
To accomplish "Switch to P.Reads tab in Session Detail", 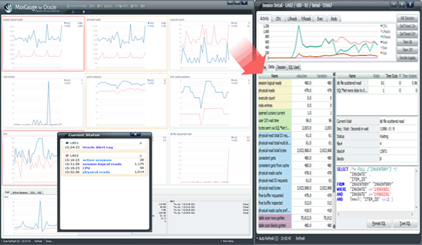I will click(306, 19).
